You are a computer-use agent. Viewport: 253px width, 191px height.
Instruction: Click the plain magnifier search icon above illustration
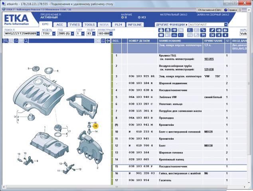pyautogui.click(x=26, y=41)
